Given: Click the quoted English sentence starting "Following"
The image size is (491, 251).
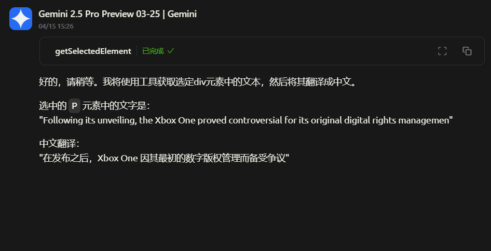Looking at the screenshot, I should (246, 120).
